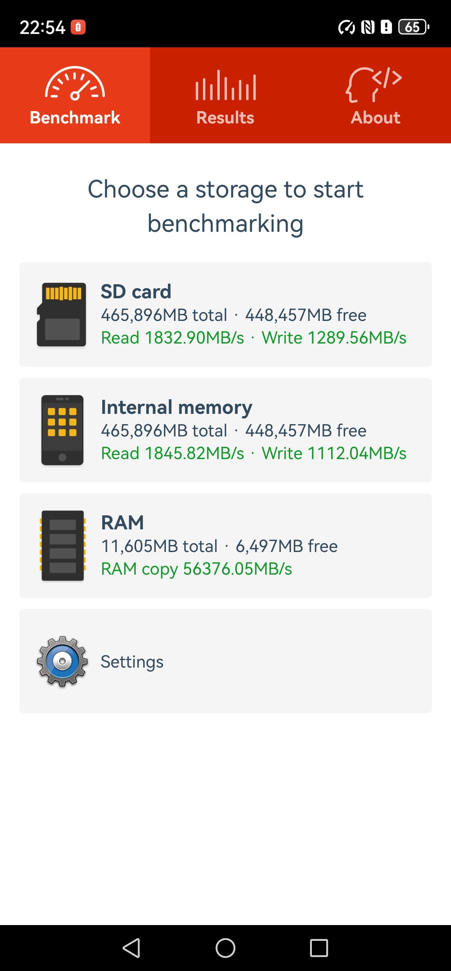
Task: Tap the Settings gear icon
Action: [x=62, y=661]
